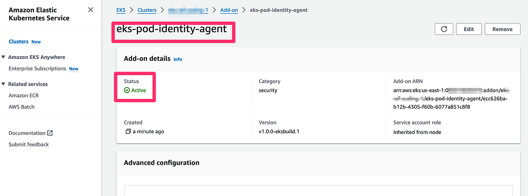Open Enterprise Subscriptions page

click(37, 69)
